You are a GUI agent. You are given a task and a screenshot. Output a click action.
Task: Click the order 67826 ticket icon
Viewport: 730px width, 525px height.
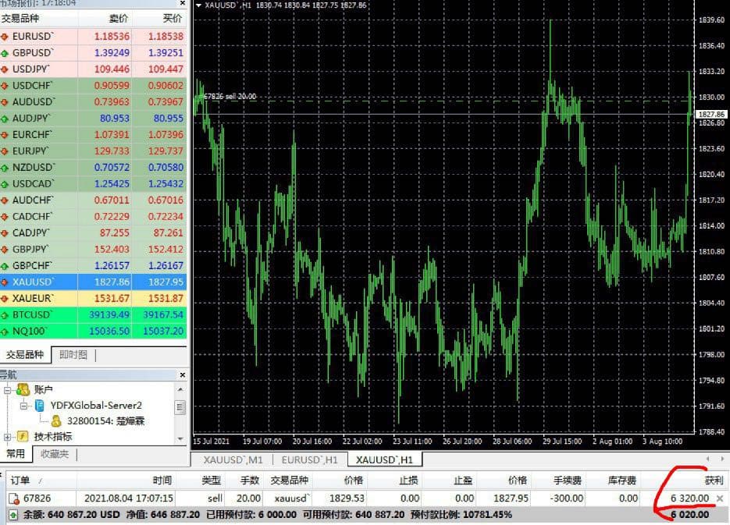(14, 498)
